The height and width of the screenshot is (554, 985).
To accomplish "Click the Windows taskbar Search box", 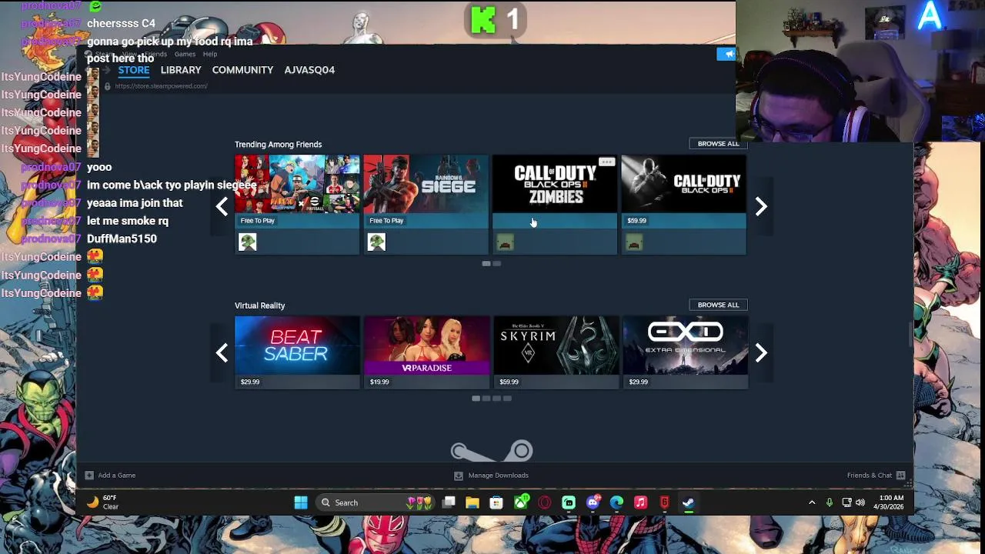I will (374, 502).
